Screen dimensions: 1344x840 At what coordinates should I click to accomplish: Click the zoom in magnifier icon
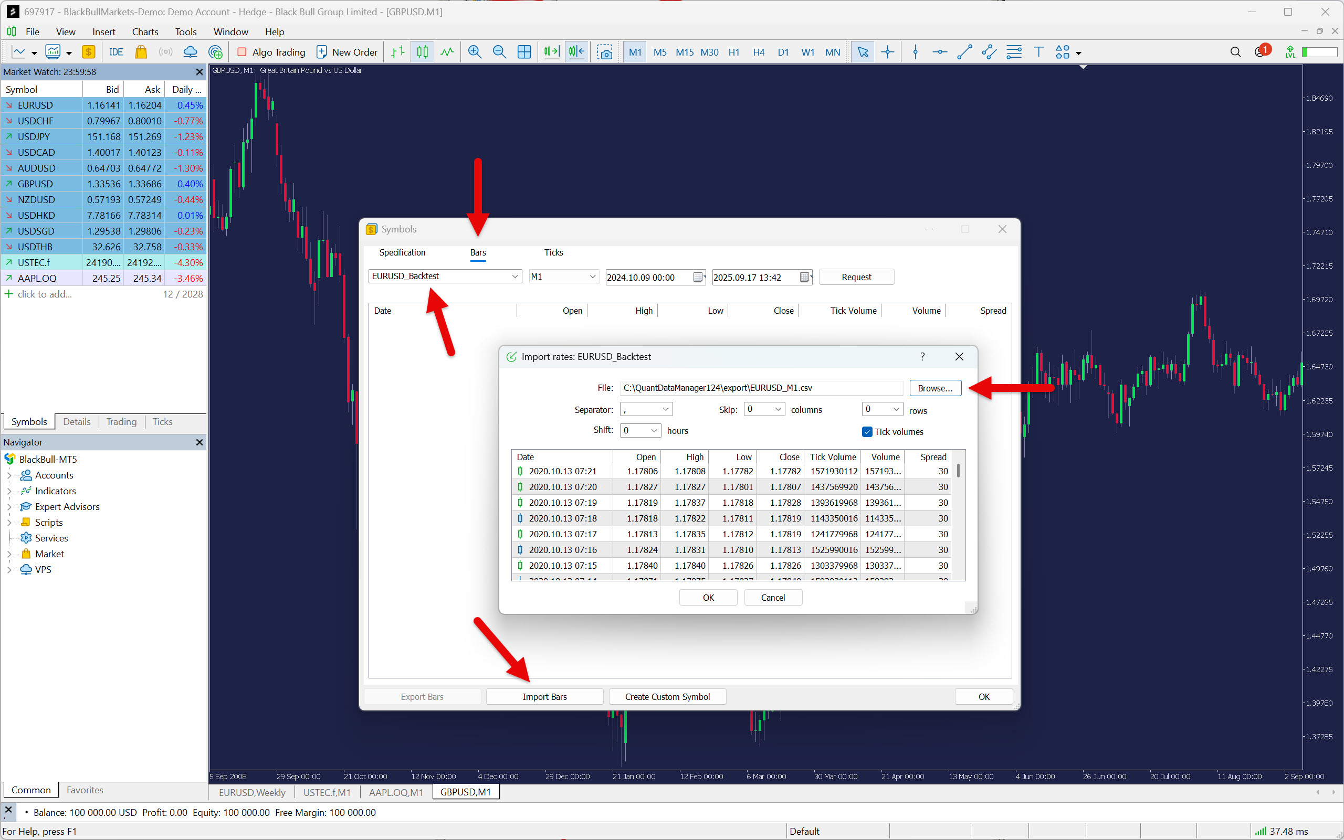point(474,52)
